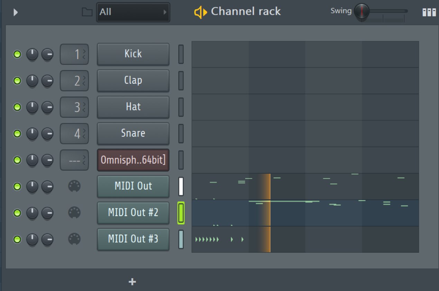Mute the Clap channel

point(17,81)
